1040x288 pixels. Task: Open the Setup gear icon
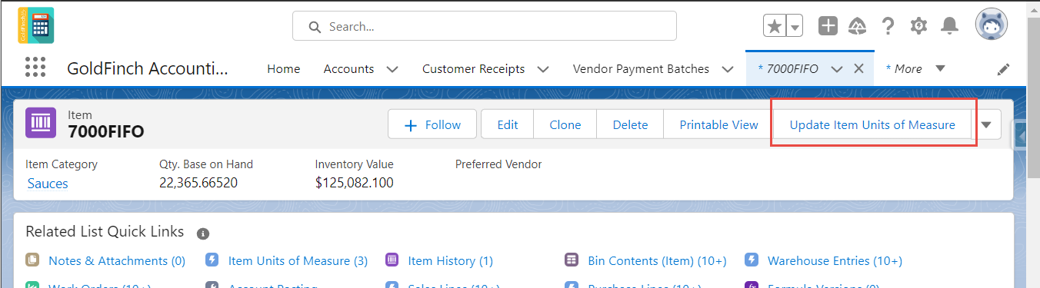click(918, 26)
